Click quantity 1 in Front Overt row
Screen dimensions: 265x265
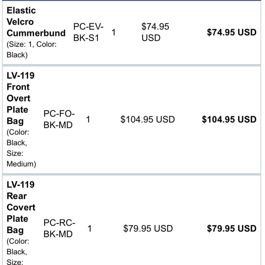tap(88, 119)
